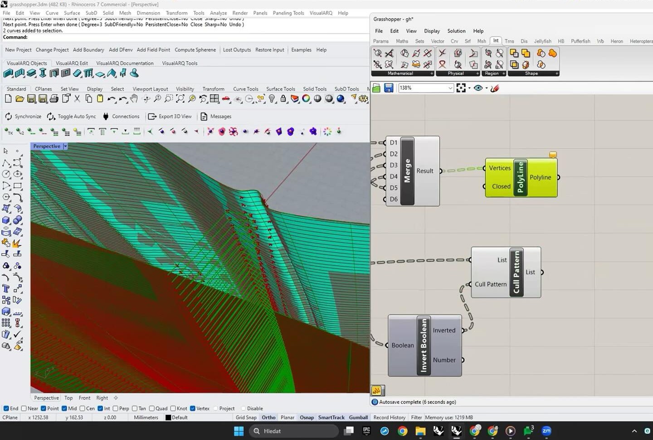Toggle the Point osnap checkbox
Screen dimensions: 653x440
click(44, 408)
